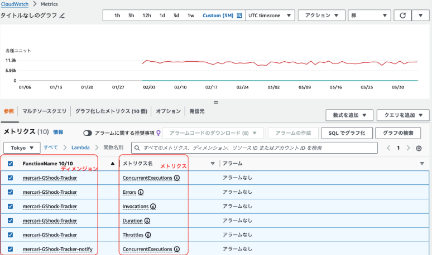Image resolution: width=432 pixels, height=255 pixels.
Task: Click the page number 1 indicator
Action: click(398, 148)
